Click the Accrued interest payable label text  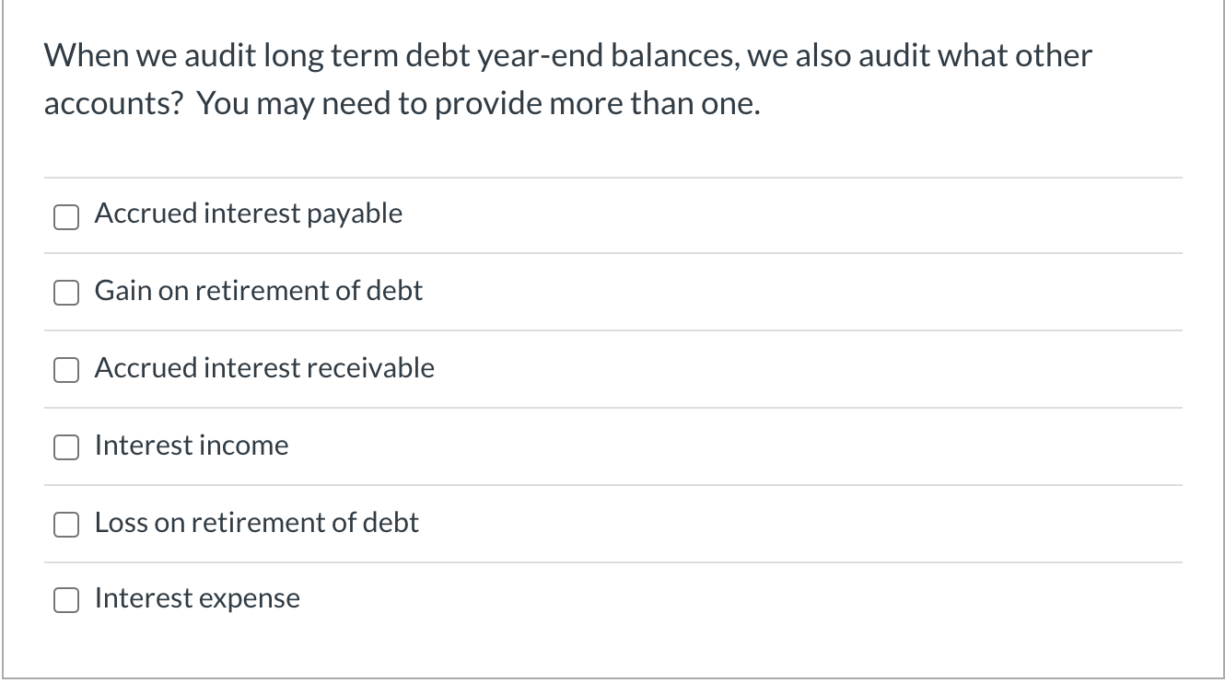tap(248, 214)
